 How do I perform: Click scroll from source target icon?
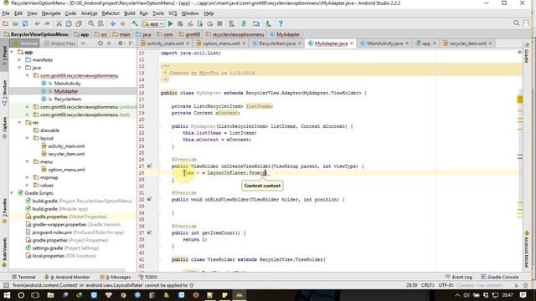coord(100,43)
